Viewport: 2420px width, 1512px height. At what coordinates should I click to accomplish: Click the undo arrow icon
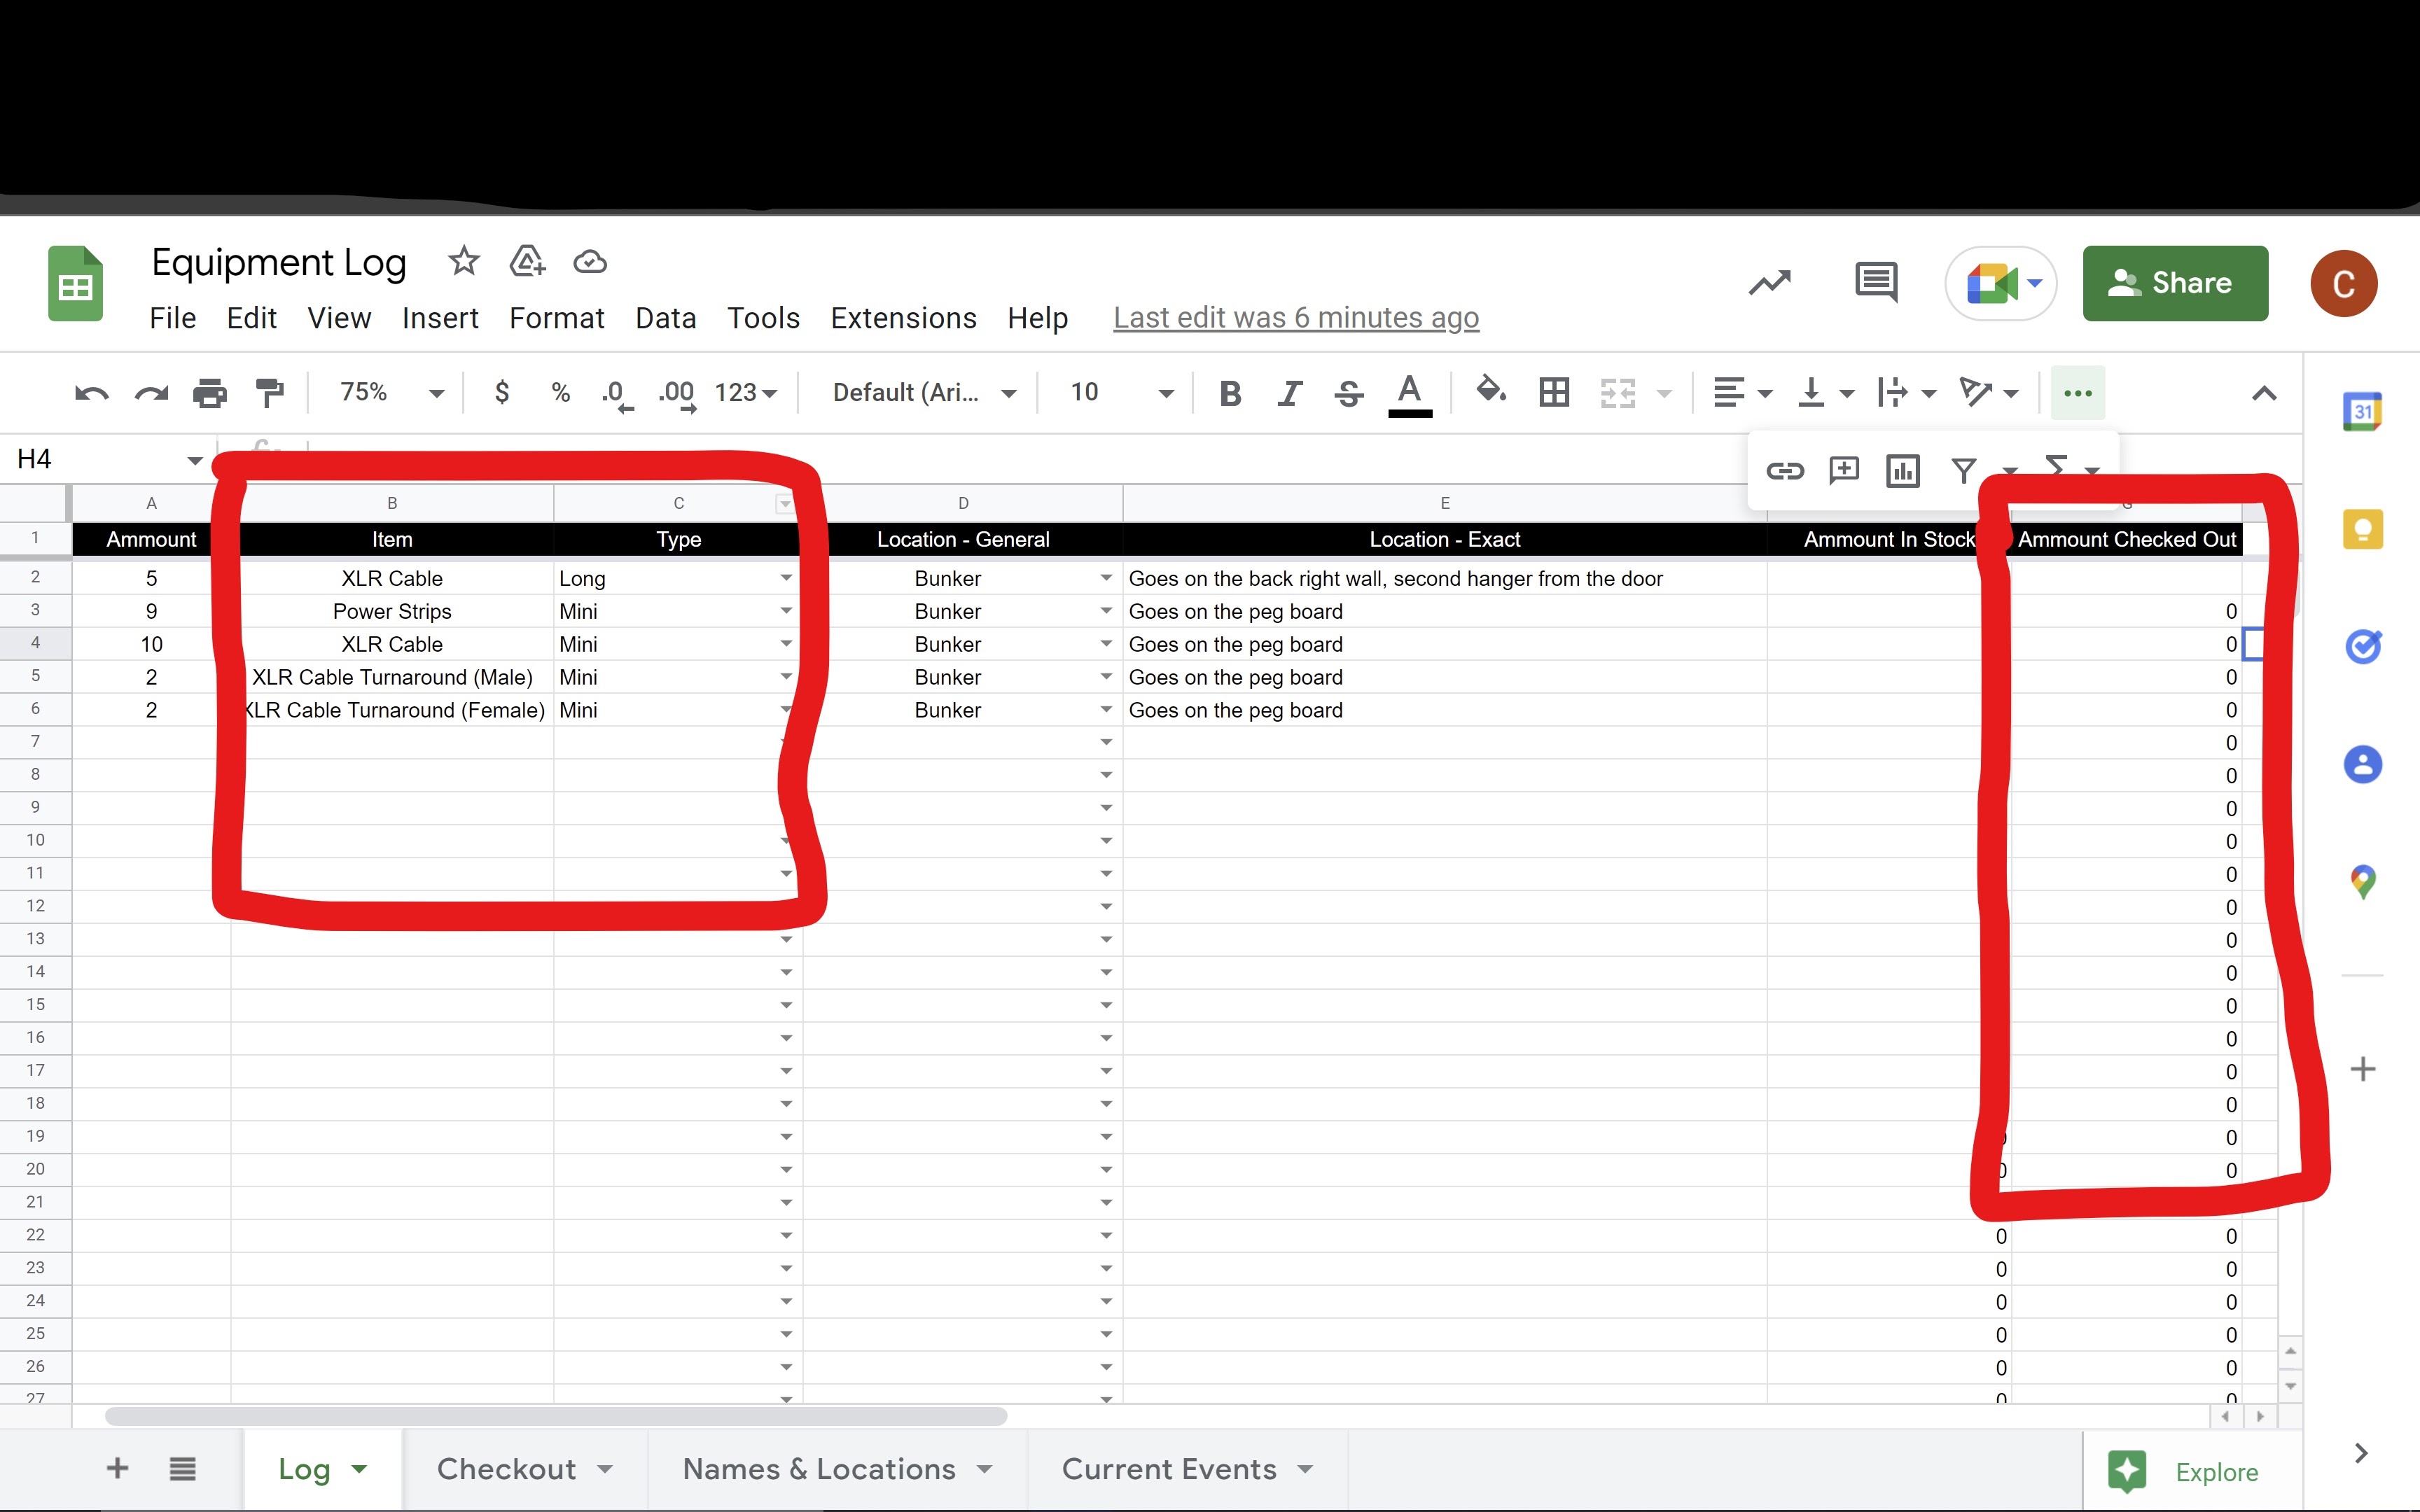[x=91, y=393]
